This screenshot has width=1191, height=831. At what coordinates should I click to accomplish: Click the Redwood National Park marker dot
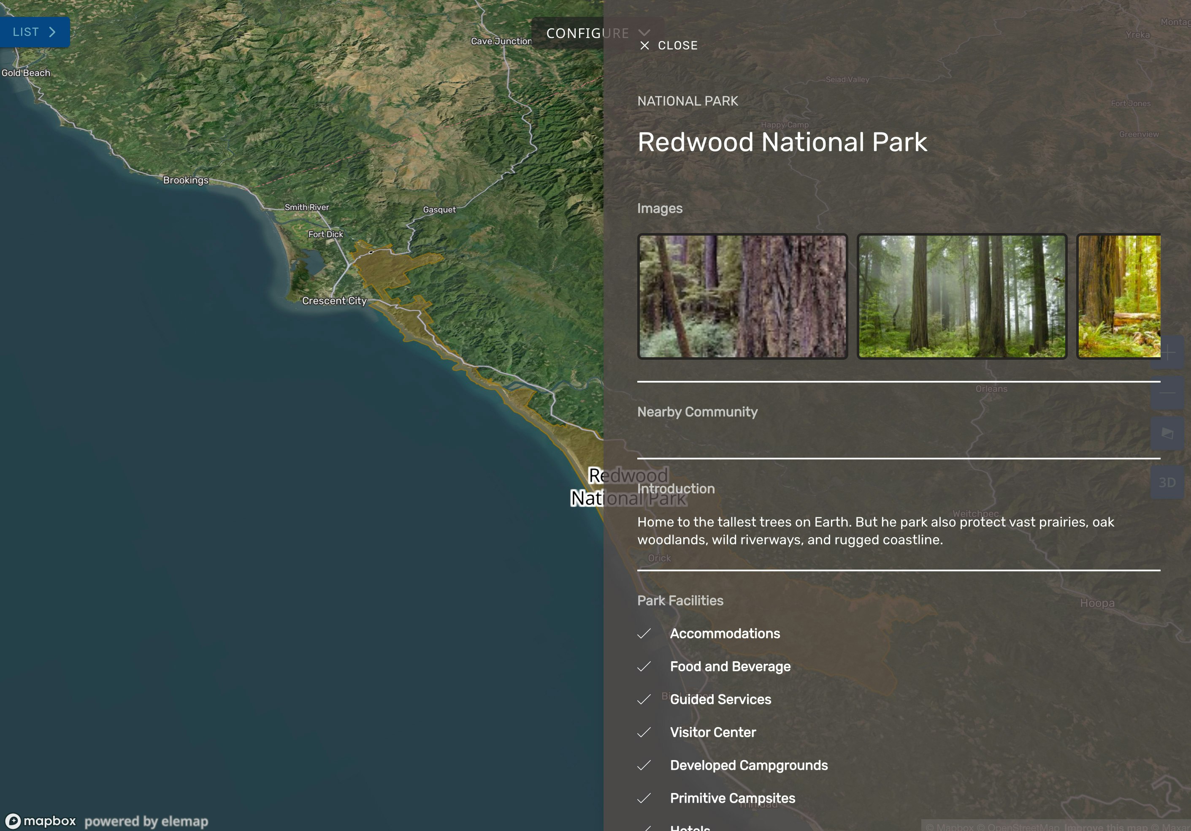pyautogui.click(x=371, y=252)
